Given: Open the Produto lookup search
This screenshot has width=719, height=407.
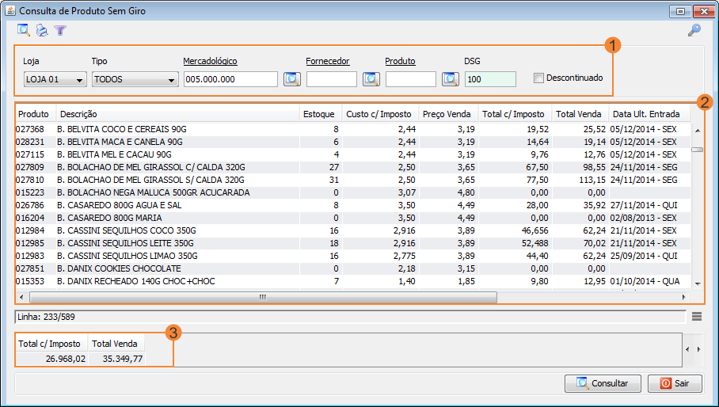Looking at the screenshot, I should [451, 79].
